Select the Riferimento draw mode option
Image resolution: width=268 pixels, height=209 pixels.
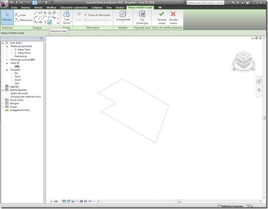[23, 20]
